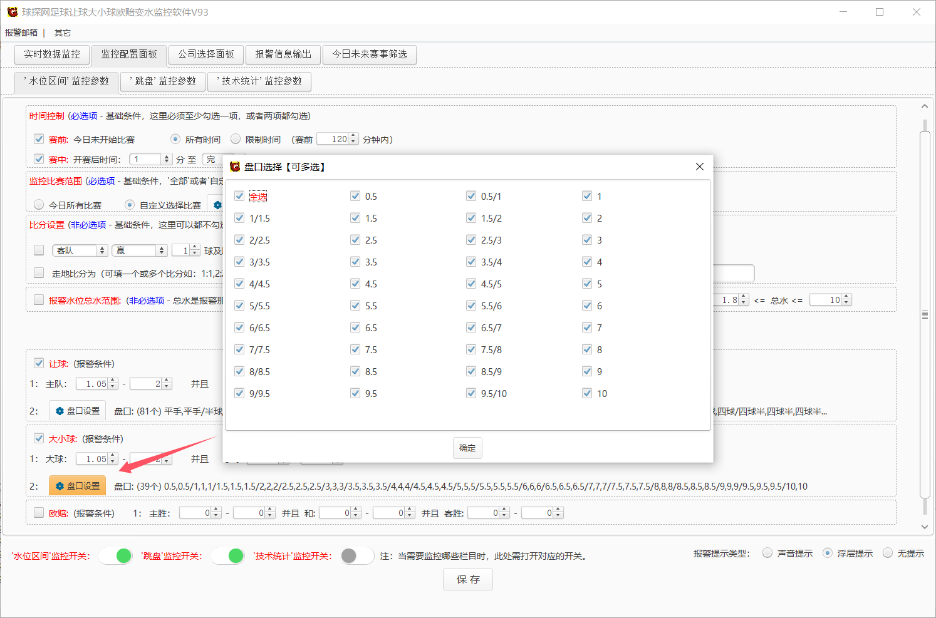936x618 pixels.
Task: Uncheck handicap 8 checkbox
Action: pyautogui.click(x=587, y=349)
